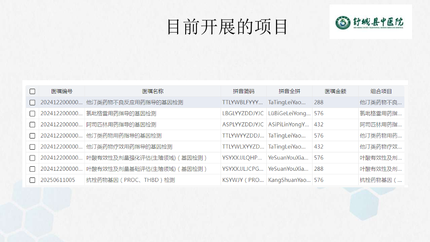430x242 pixels.
Task: Click the 医嘱编号 column header
Action: click(x=61, y=91)
